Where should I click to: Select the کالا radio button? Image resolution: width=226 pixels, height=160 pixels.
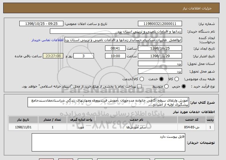pyautogui.click(x=177, y=79)
